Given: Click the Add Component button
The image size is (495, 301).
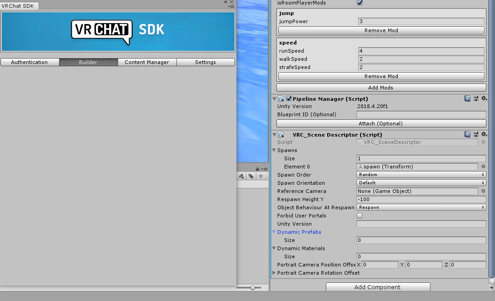Looking at the screenshot, I should tap(378, 287).
